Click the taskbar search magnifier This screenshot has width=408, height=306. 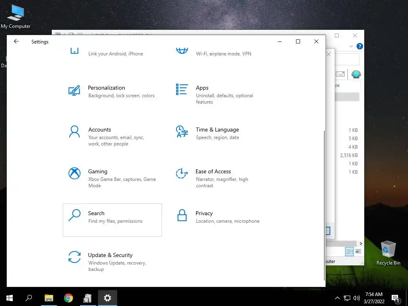29,298
